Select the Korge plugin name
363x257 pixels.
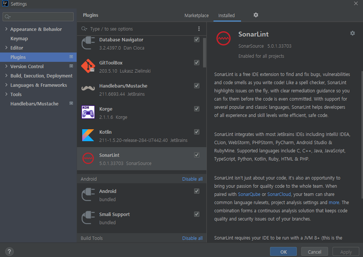click(x=106, y=109)
